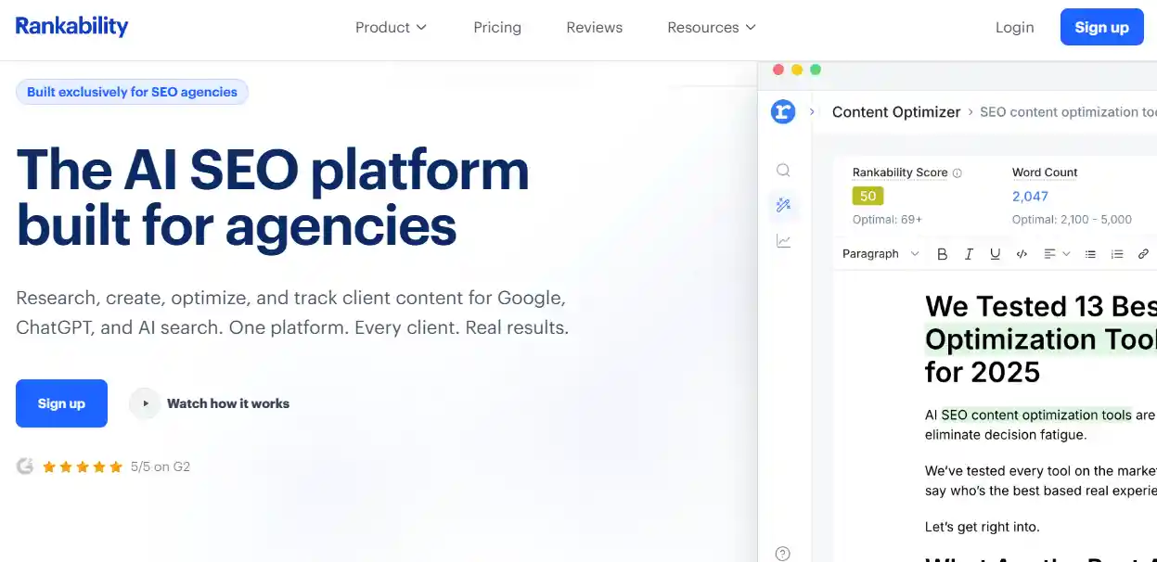Toggle italic formatting
This screenshot has height=562, width=1157.
click(969, 252)
